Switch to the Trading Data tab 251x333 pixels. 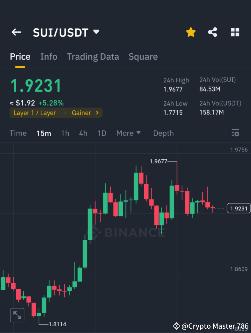(93, 57)
